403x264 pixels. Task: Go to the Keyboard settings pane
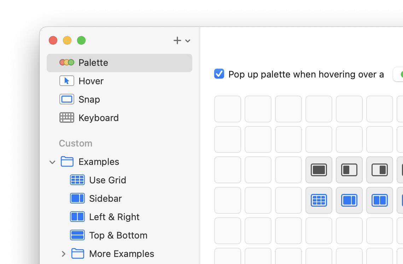tap(98, 118)
